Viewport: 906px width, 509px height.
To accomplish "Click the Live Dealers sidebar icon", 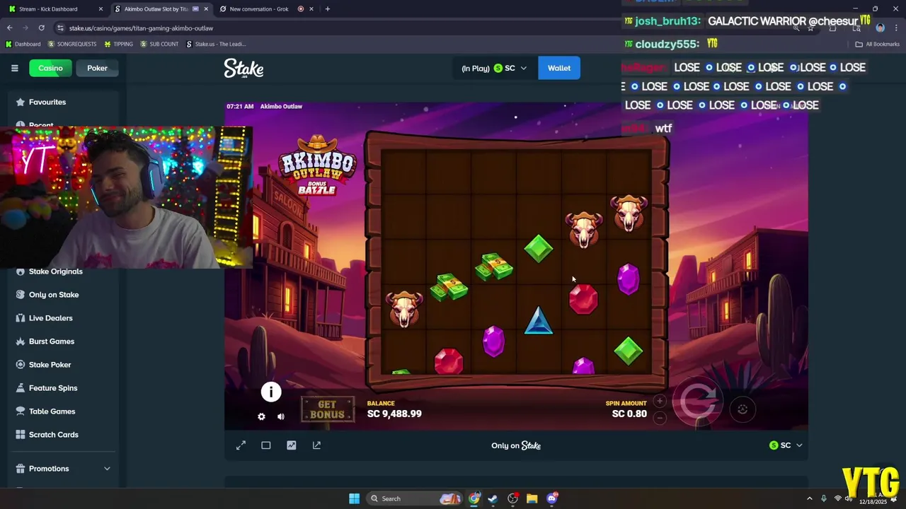I will pyautogui.click(x=21, y=318).
